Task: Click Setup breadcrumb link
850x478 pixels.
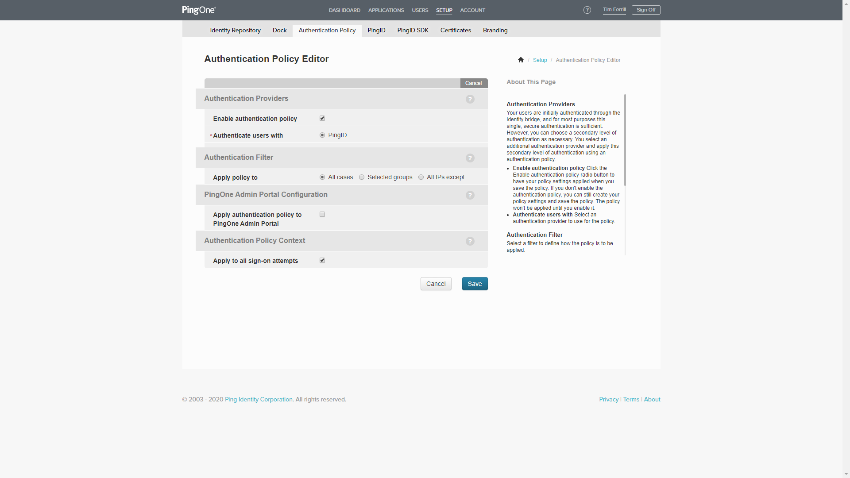Action: pyautogui.click(x=540, y=60)
